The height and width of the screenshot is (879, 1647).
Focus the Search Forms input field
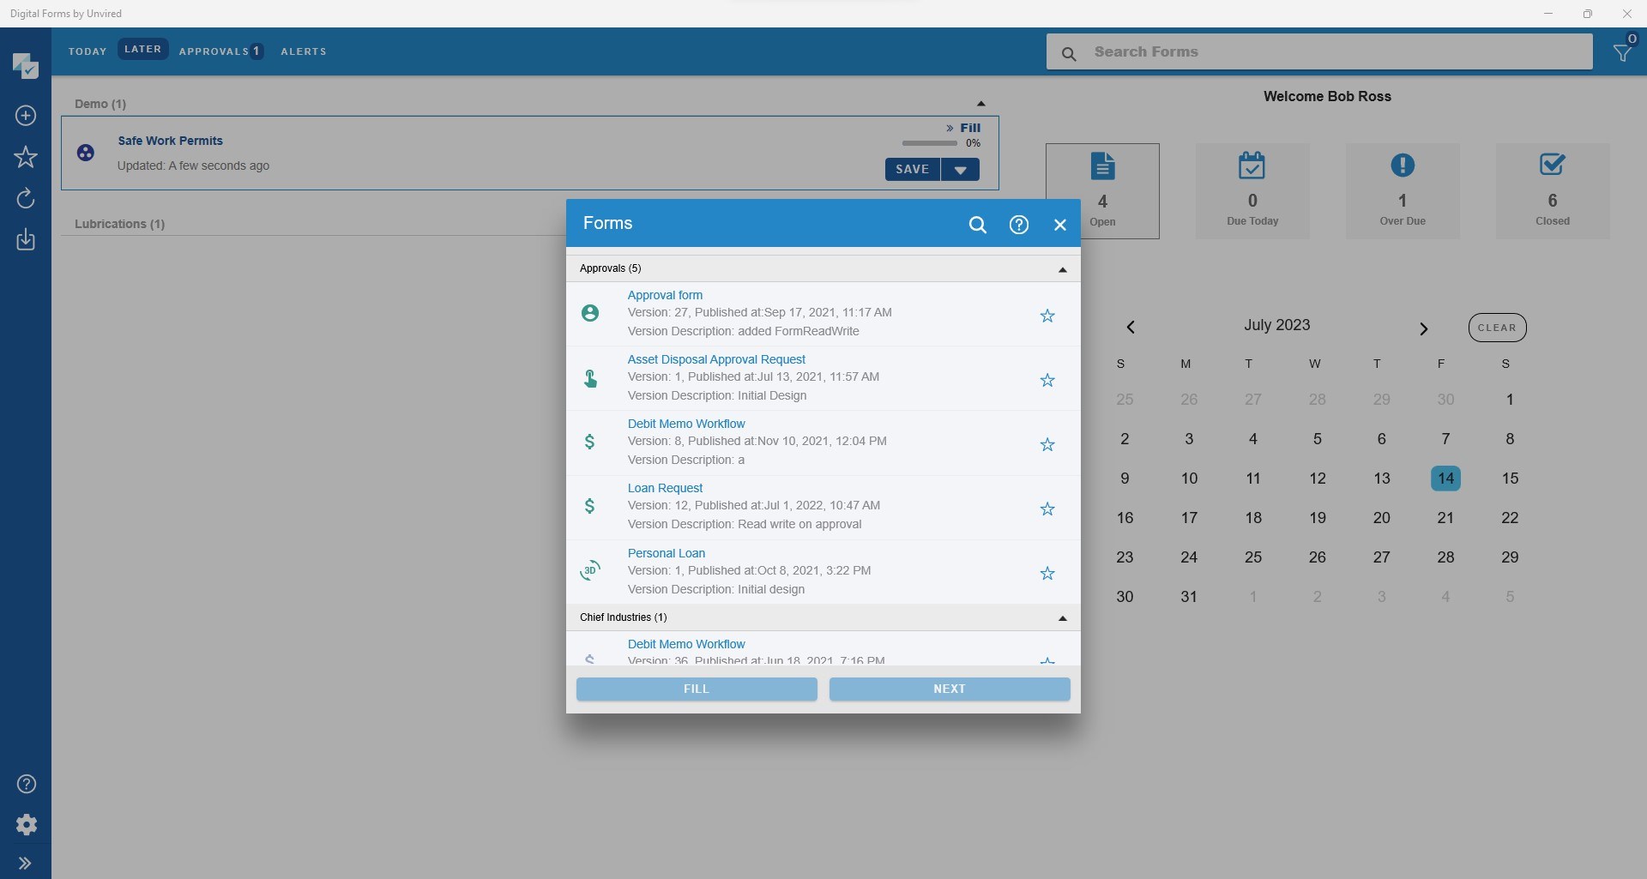tap(1319, 52)
